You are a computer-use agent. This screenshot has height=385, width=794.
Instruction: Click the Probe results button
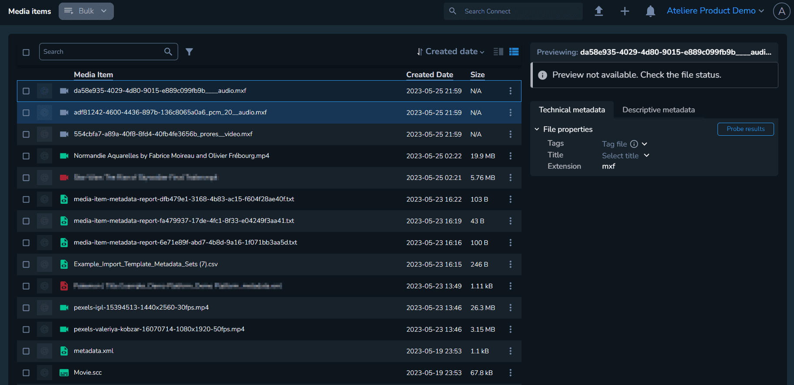coord(745,129)
